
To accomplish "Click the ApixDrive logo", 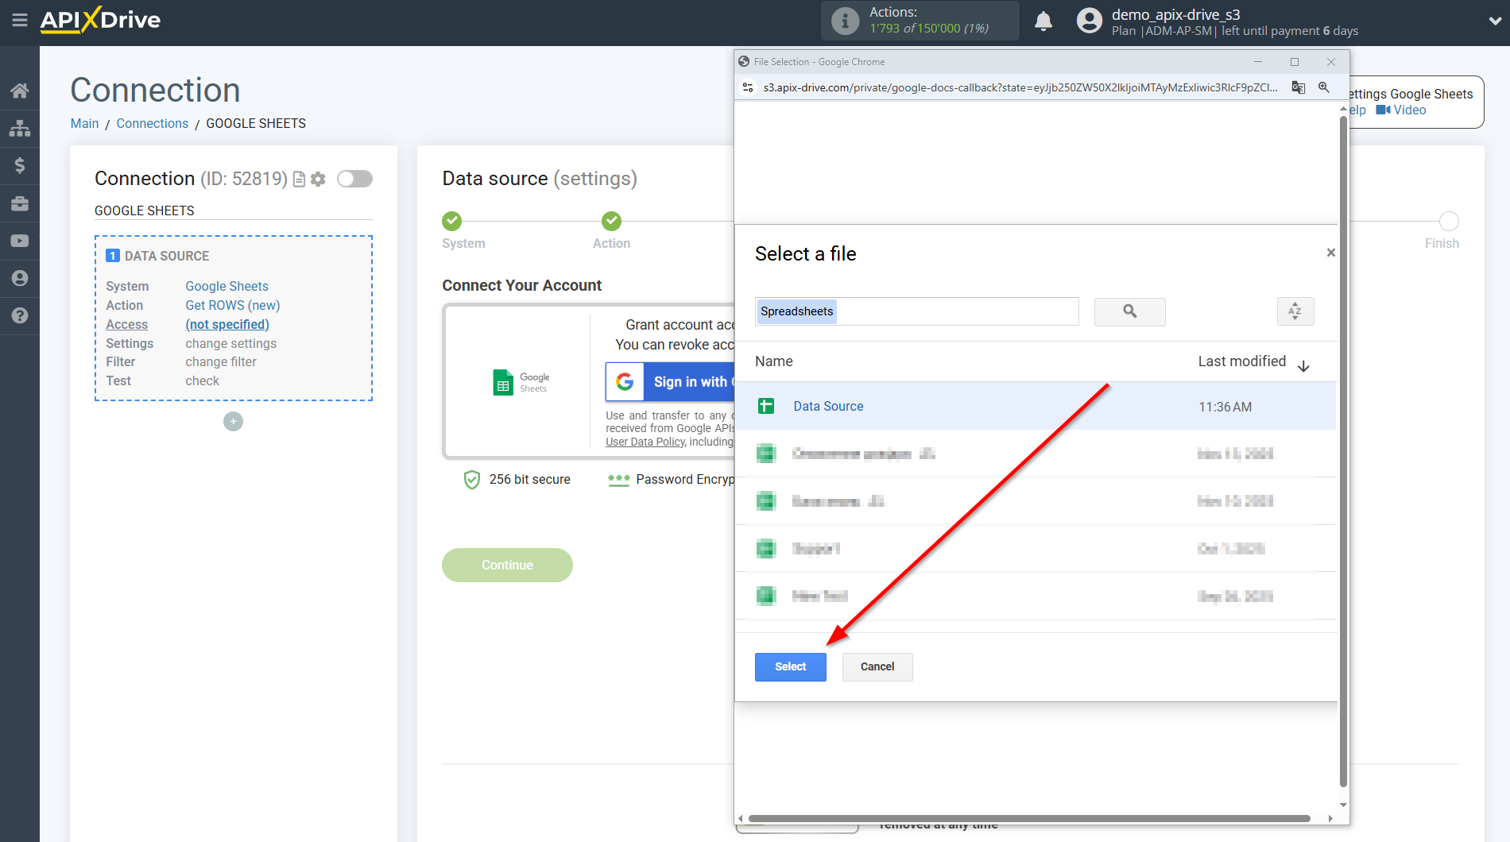I will tap(99, 20).
